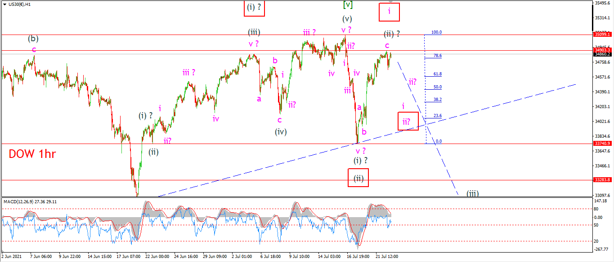Select the red boxed ii? label near the trendline
The height and width of the screenshot is (262, 614).
(x=408, y=121)
